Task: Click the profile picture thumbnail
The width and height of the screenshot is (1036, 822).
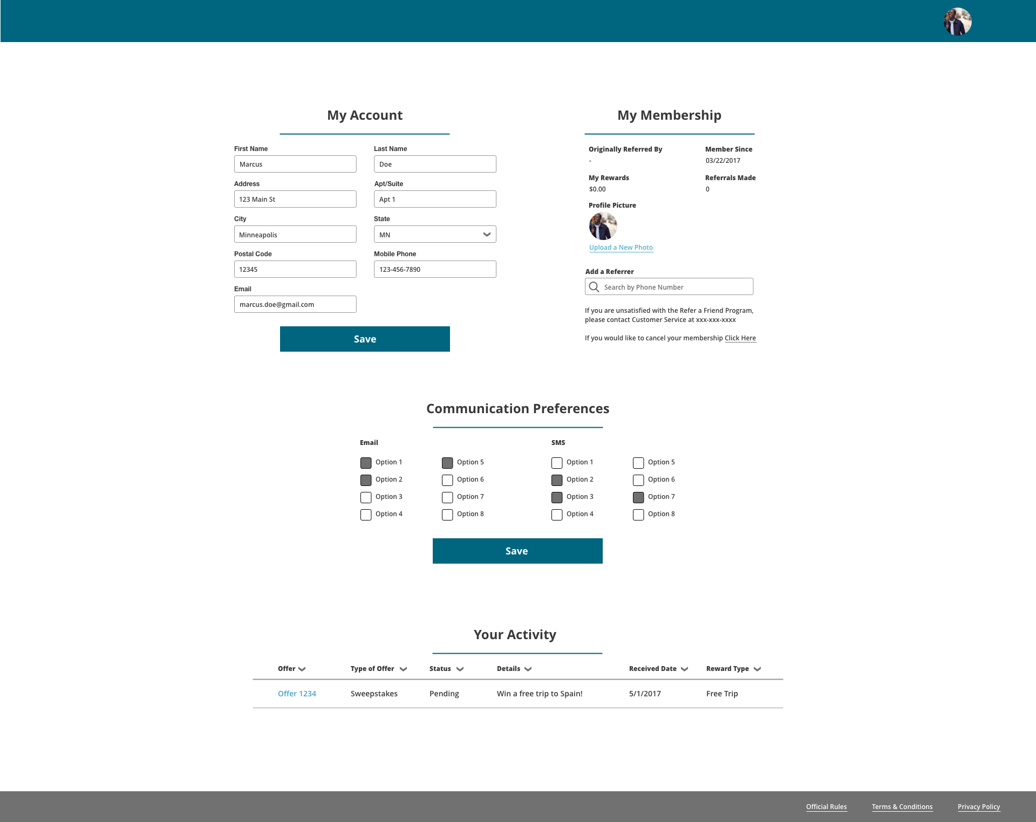Action: [603, 226]
